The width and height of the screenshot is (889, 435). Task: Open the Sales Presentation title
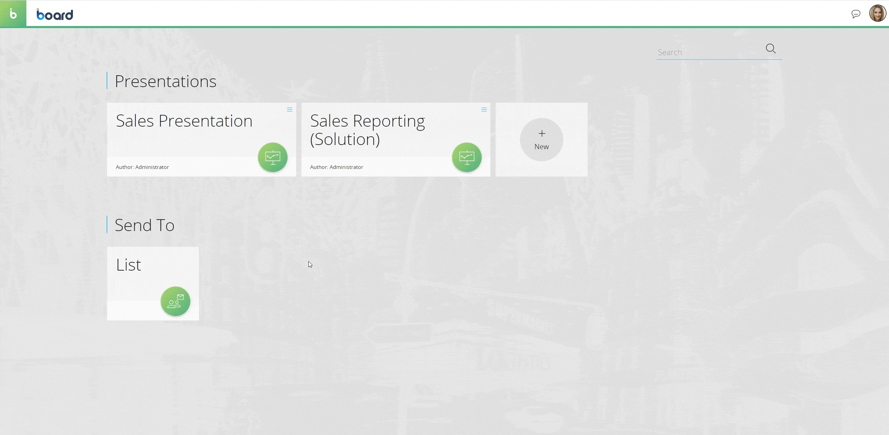184,121
